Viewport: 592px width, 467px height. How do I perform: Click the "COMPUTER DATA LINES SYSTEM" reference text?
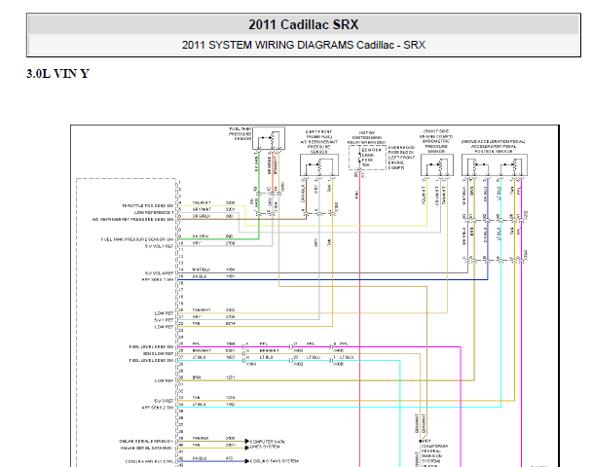coord(268,444)
